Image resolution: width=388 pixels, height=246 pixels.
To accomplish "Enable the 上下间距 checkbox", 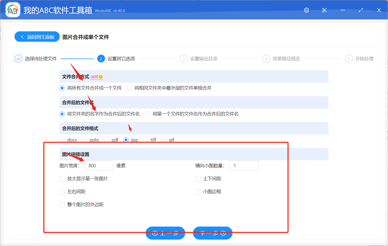I will coord(198,179).
